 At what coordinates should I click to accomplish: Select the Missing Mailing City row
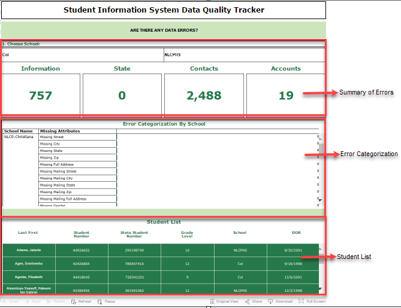[78, 178]
